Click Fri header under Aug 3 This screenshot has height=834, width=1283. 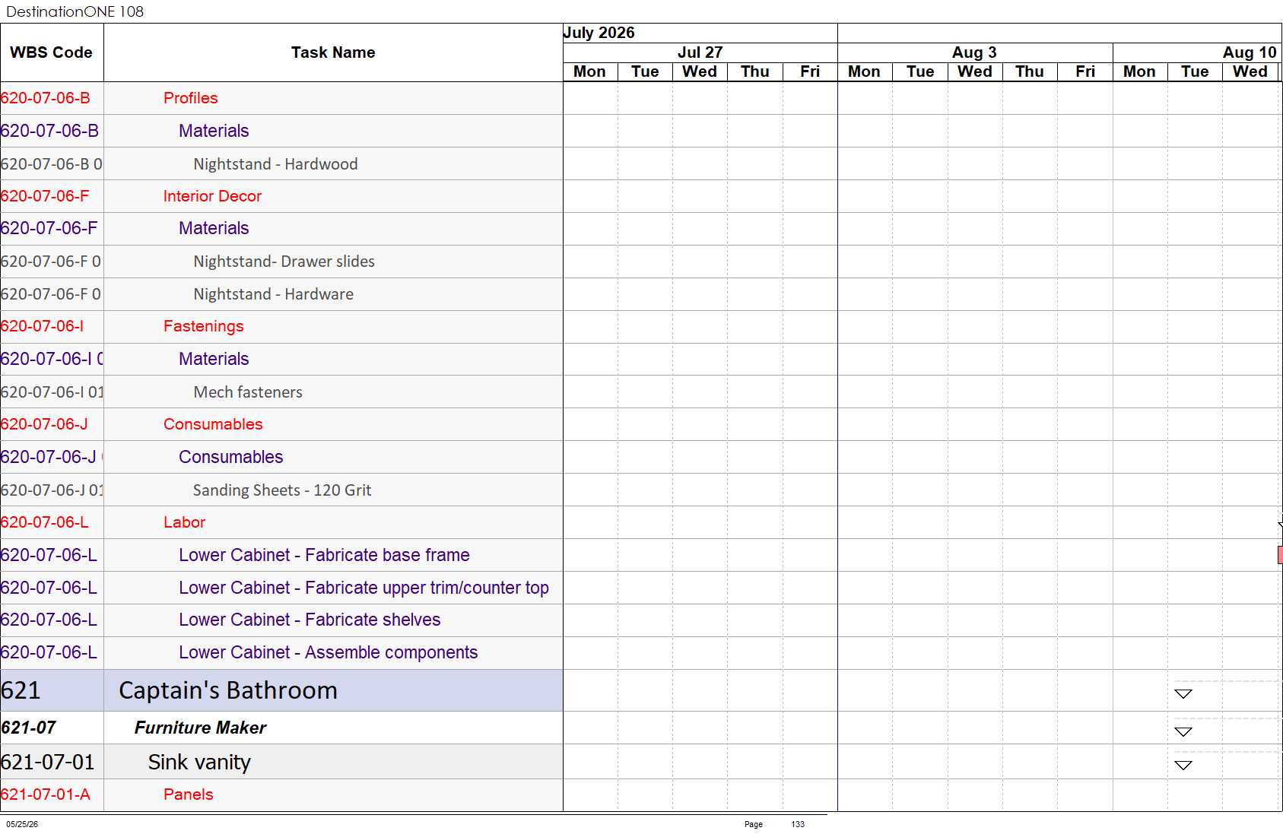tap(1085, 71)
